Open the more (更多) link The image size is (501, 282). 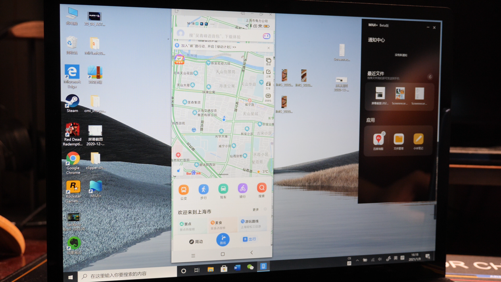tap(255, 209)
